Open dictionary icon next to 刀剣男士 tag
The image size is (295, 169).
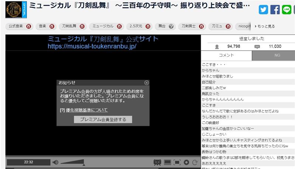[201, 26]
